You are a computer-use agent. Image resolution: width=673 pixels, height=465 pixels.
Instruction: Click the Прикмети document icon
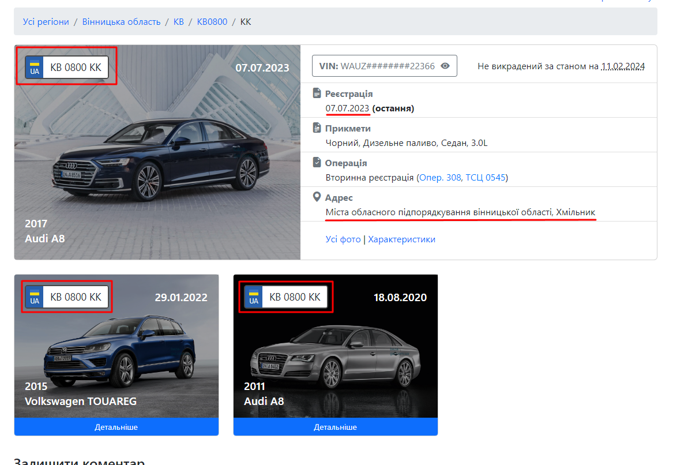coord(317,127)
